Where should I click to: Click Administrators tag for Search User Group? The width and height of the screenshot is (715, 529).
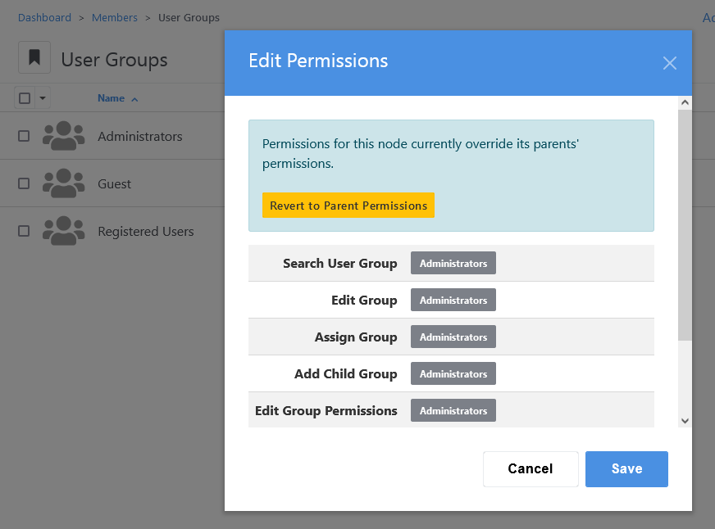453,263
